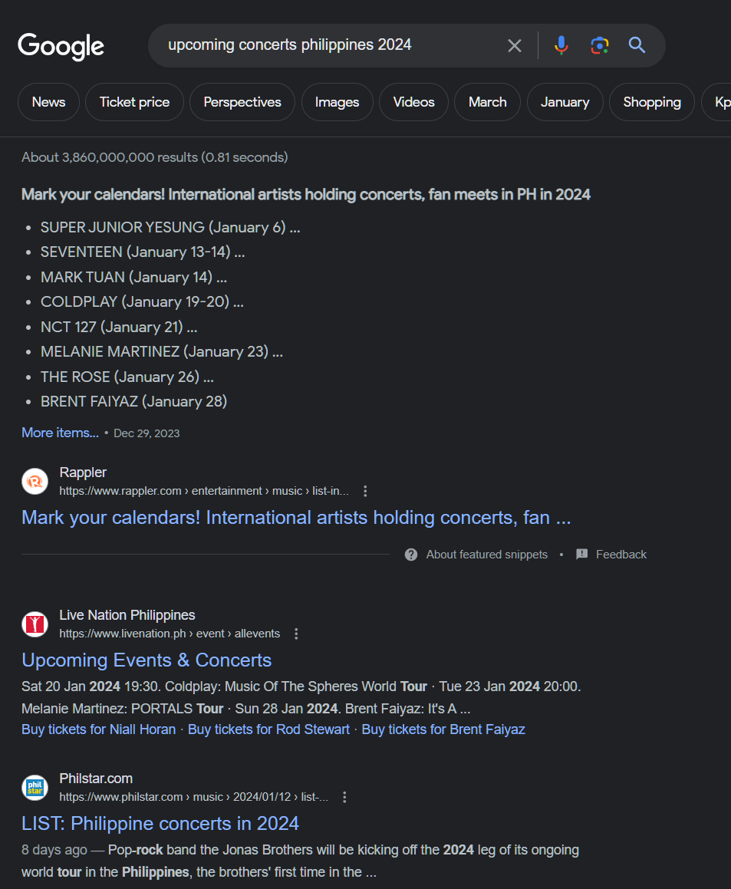Image resolution: width=731 pixels, height=889 pixels.
Task: Clear the search query with X icon
Action: point(515,46)
